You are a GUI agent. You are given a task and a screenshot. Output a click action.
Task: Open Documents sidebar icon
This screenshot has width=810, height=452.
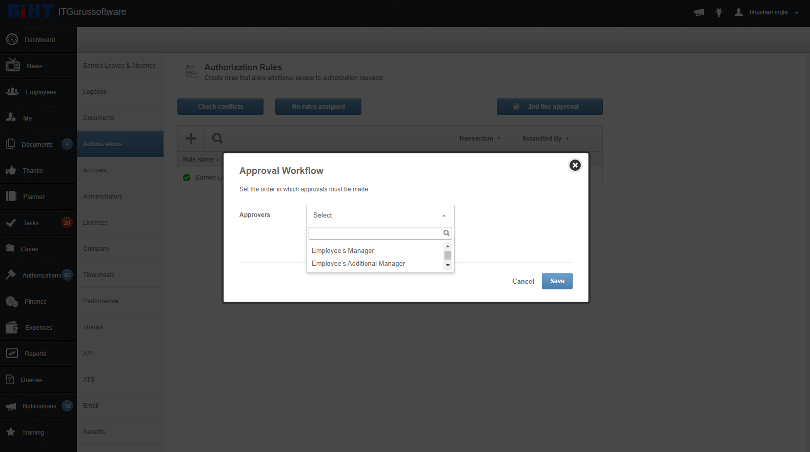coord(11,144)
